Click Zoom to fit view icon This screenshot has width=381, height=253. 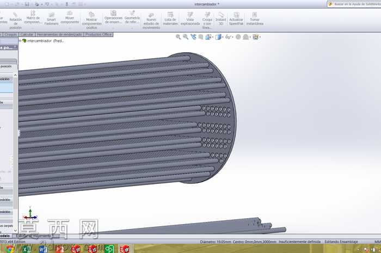179,37
